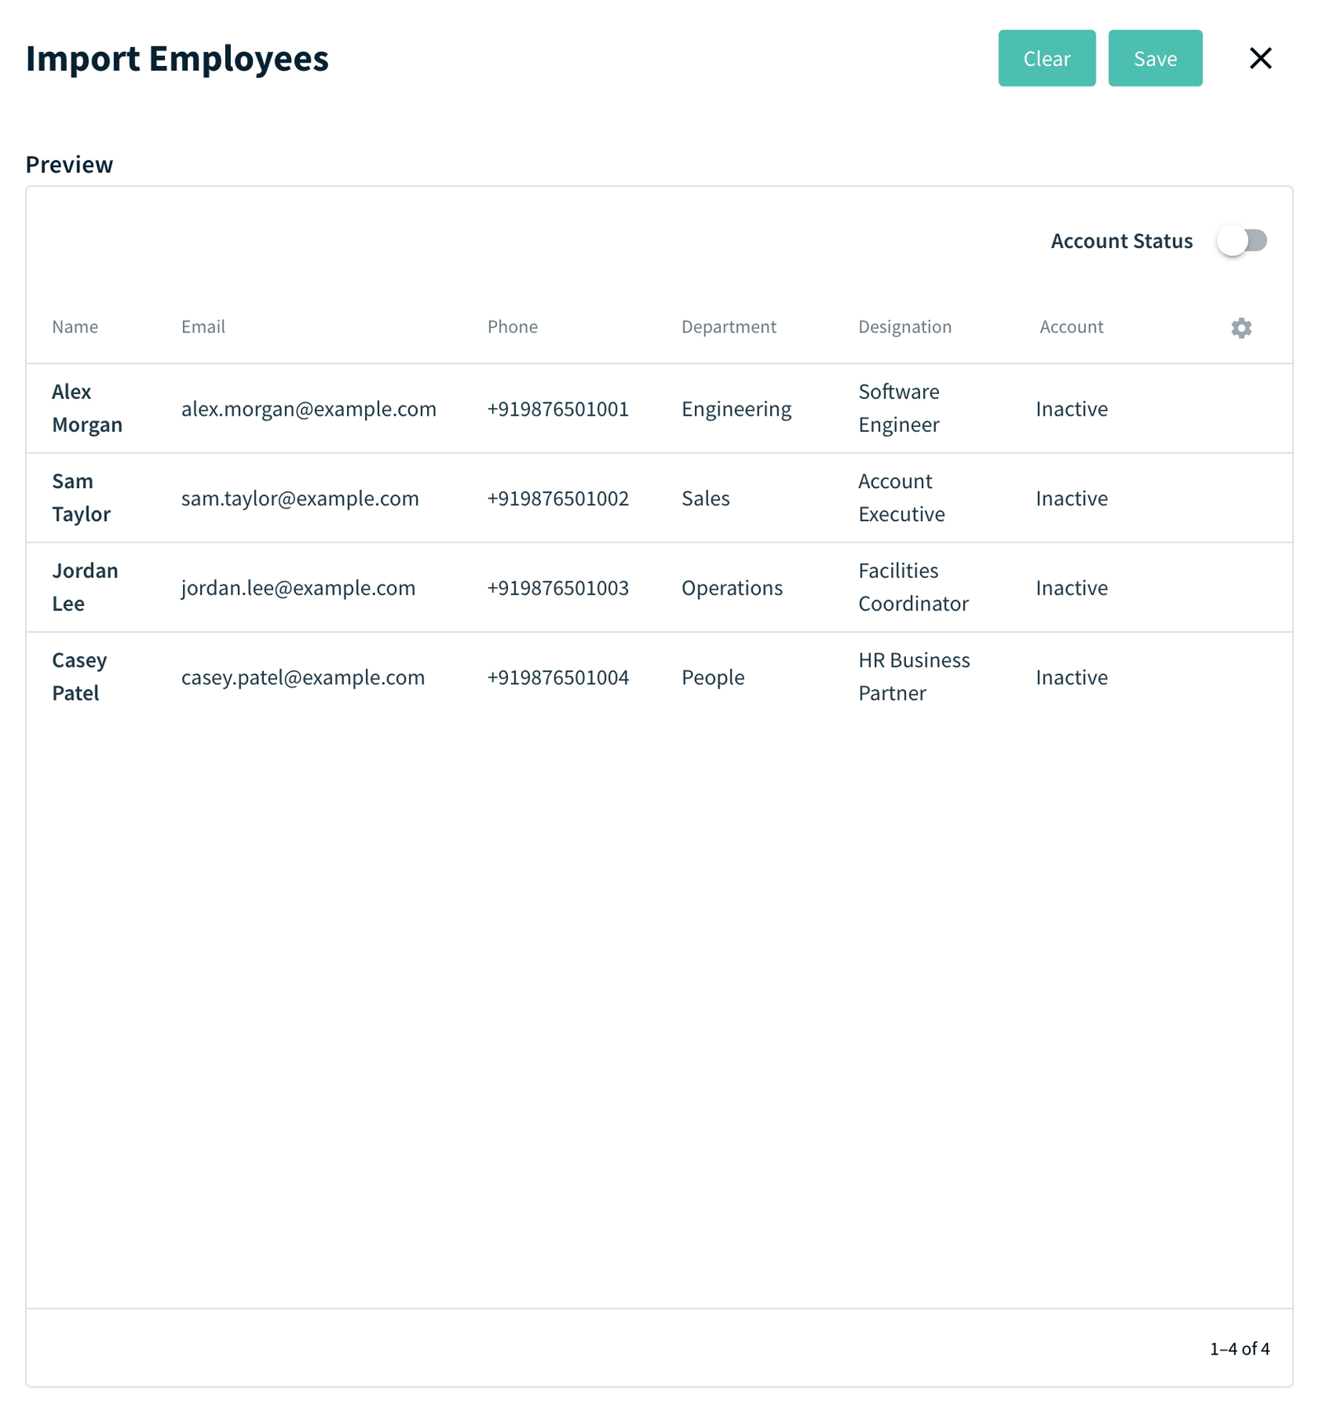This screenshot has height=1413, width=1319.
Task: Click the People department cell
Action: pyautogui.click(x=713, y=678)
